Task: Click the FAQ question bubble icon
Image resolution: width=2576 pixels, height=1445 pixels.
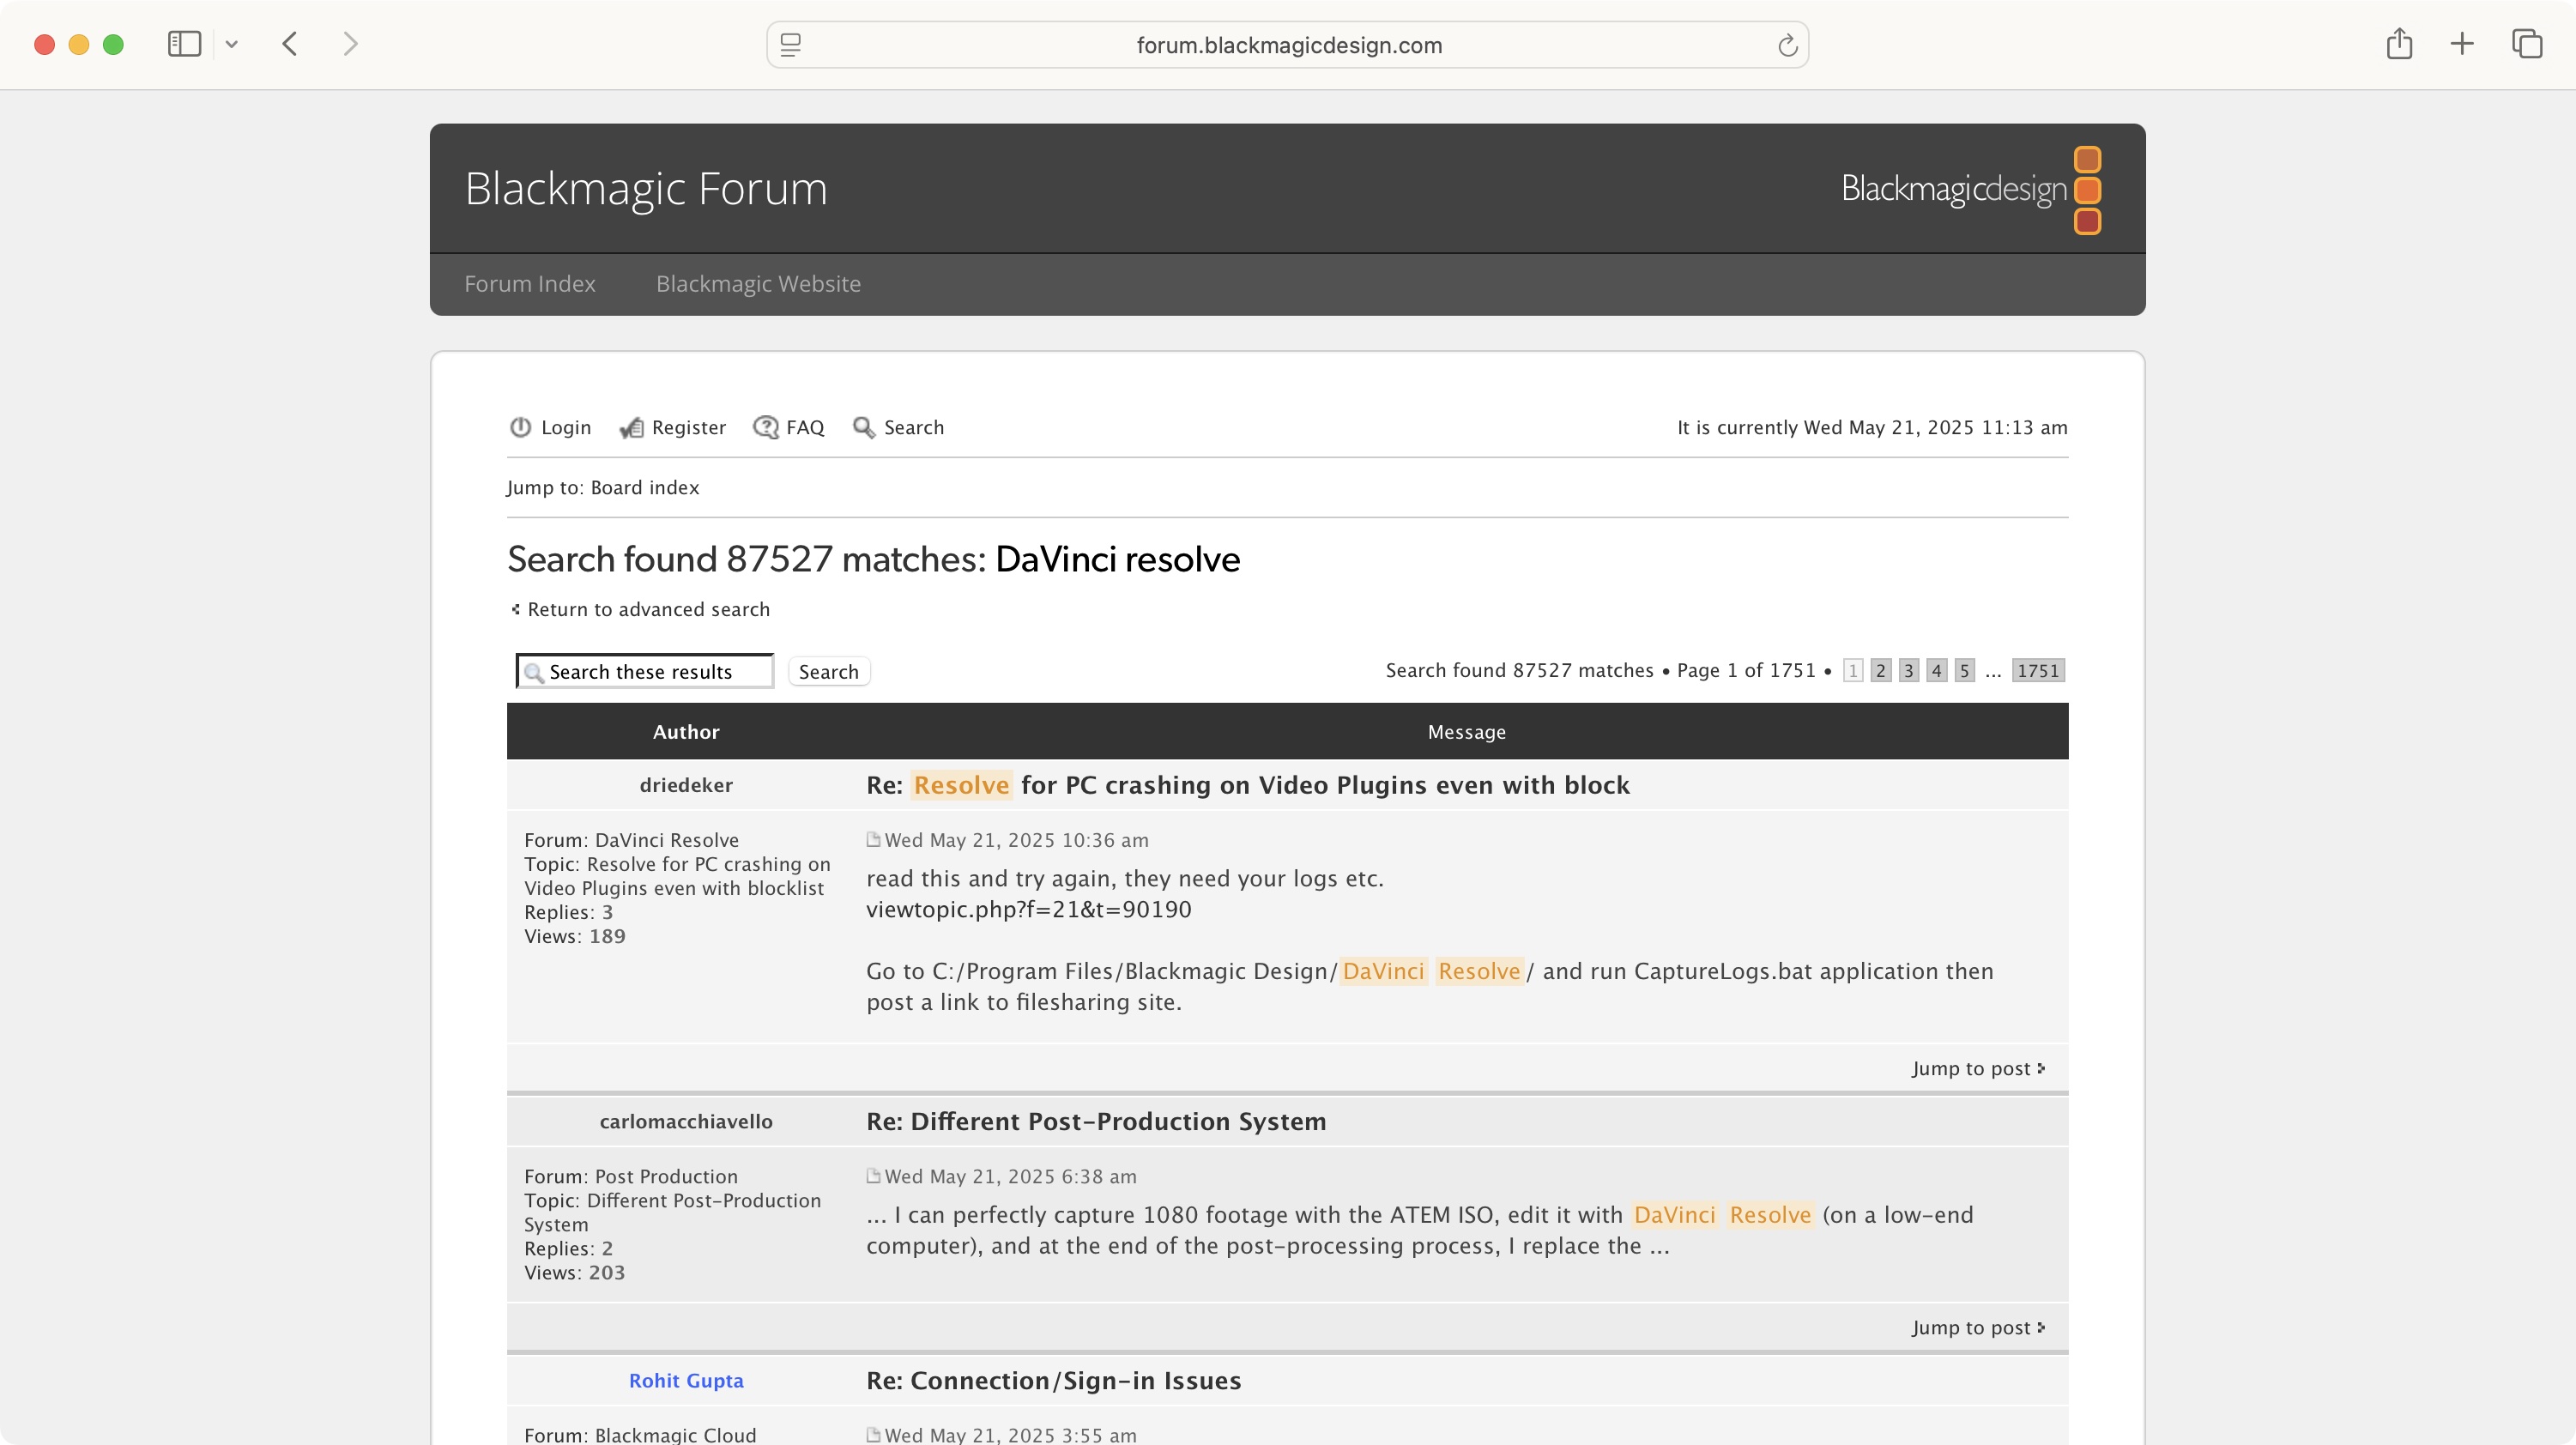Action: tap(766, 427)
